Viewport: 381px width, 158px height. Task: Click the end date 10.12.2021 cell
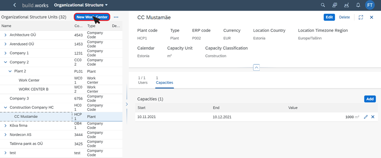pyautogui.click(x=222, y=117)
